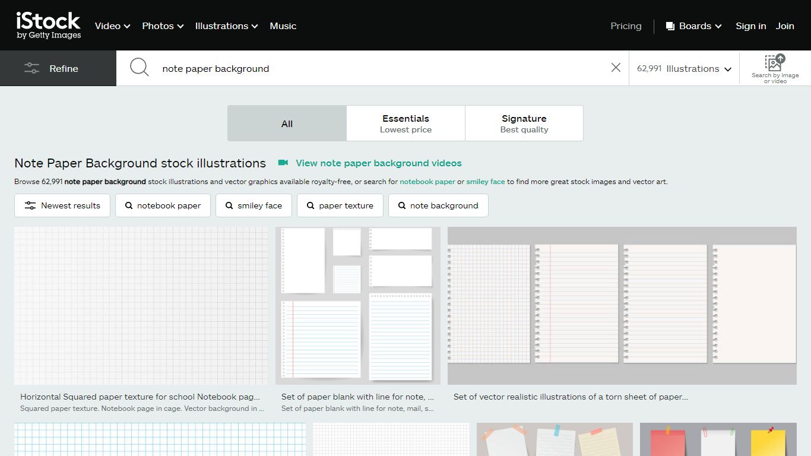
Task: Select the All tab
Action: pyautogui.click(x=287, y=123)
